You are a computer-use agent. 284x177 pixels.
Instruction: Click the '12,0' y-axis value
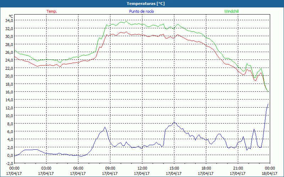click(x=9, y=108)
